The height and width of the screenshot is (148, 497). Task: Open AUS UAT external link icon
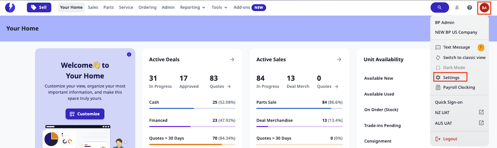pos(481,123)
